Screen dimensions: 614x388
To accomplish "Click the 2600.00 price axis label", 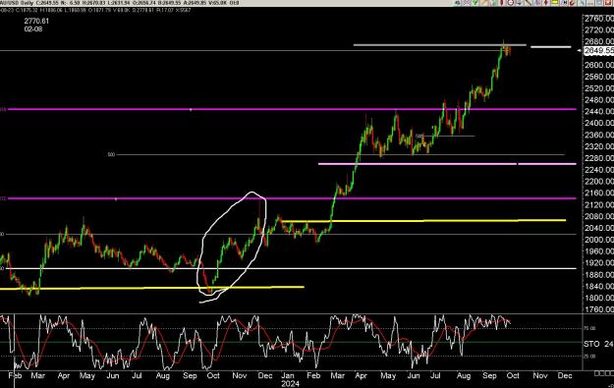I will click(x=598, y=65).
